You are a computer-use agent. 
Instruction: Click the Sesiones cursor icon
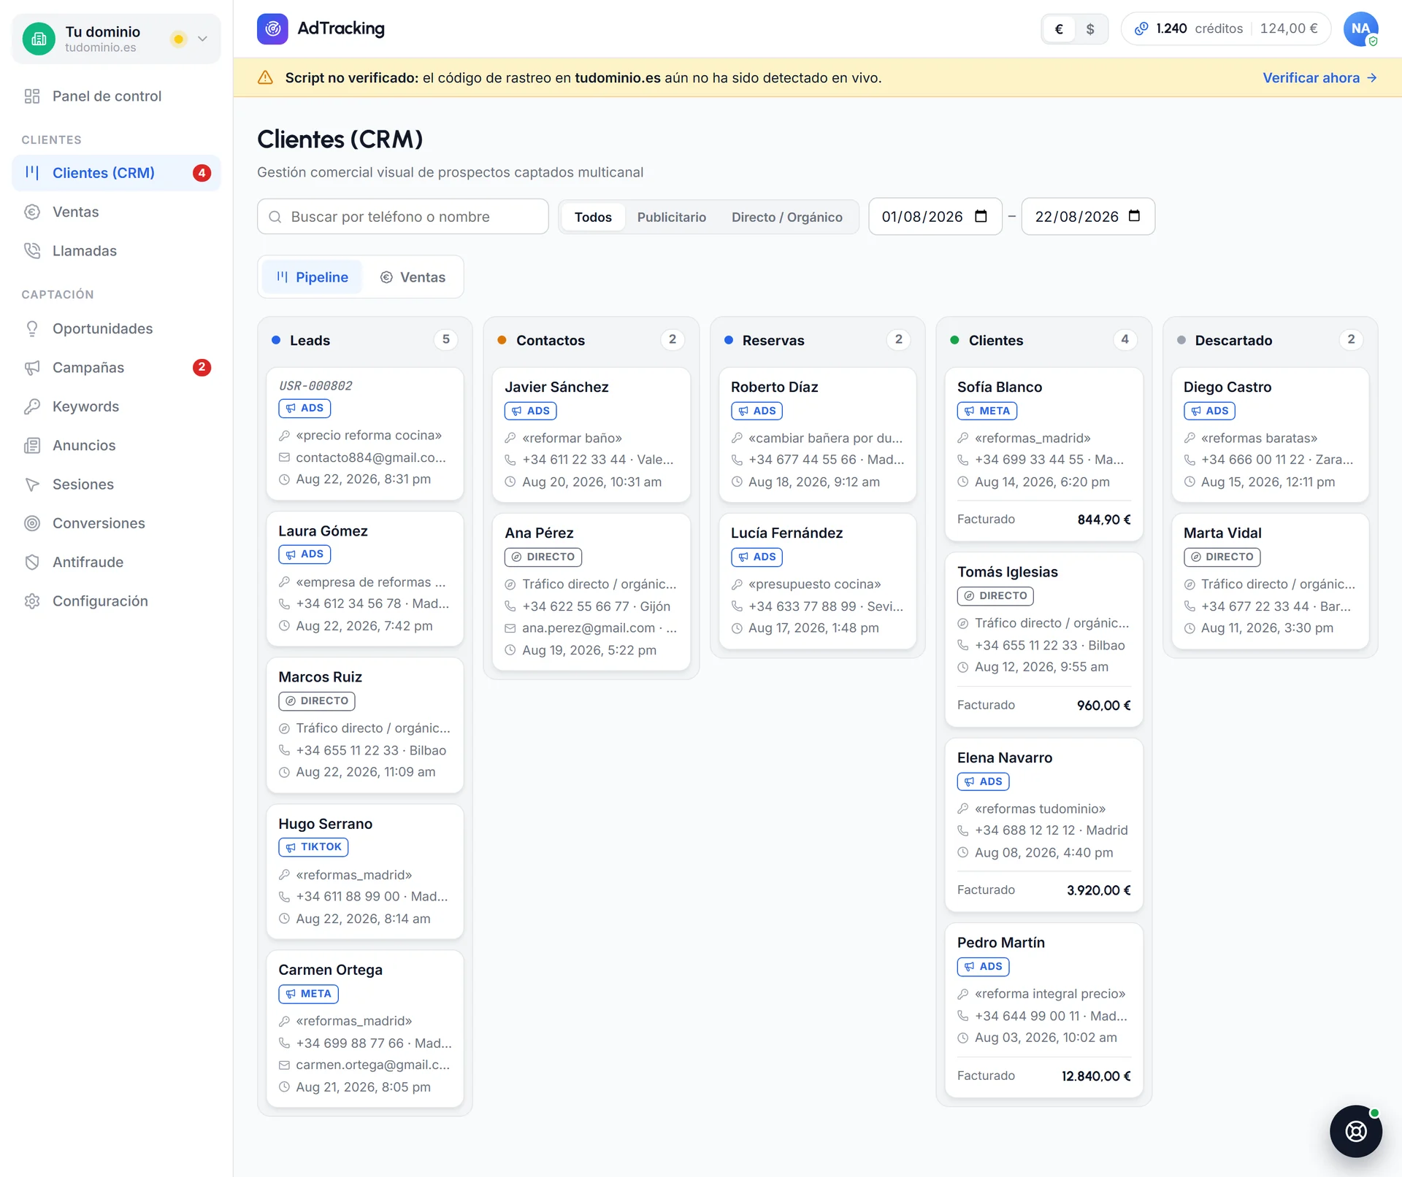coord(32,484)
